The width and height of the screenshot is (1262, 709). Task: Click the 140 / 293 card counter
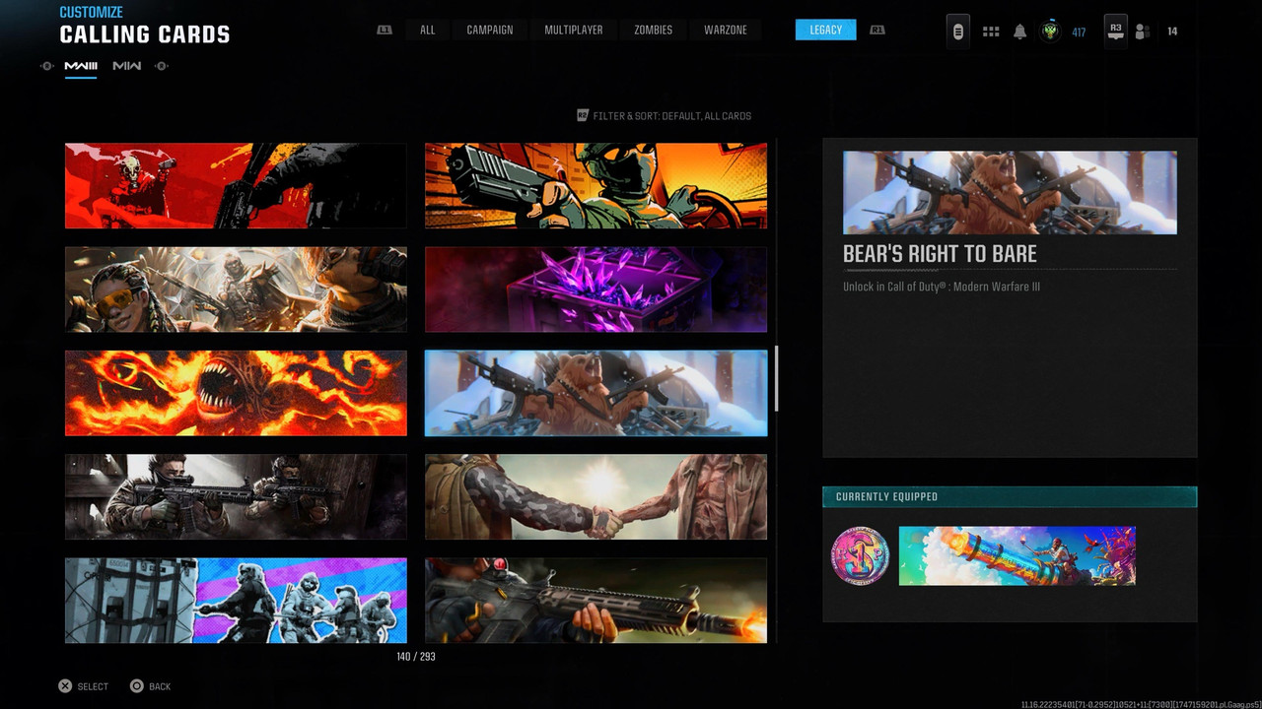416,656
